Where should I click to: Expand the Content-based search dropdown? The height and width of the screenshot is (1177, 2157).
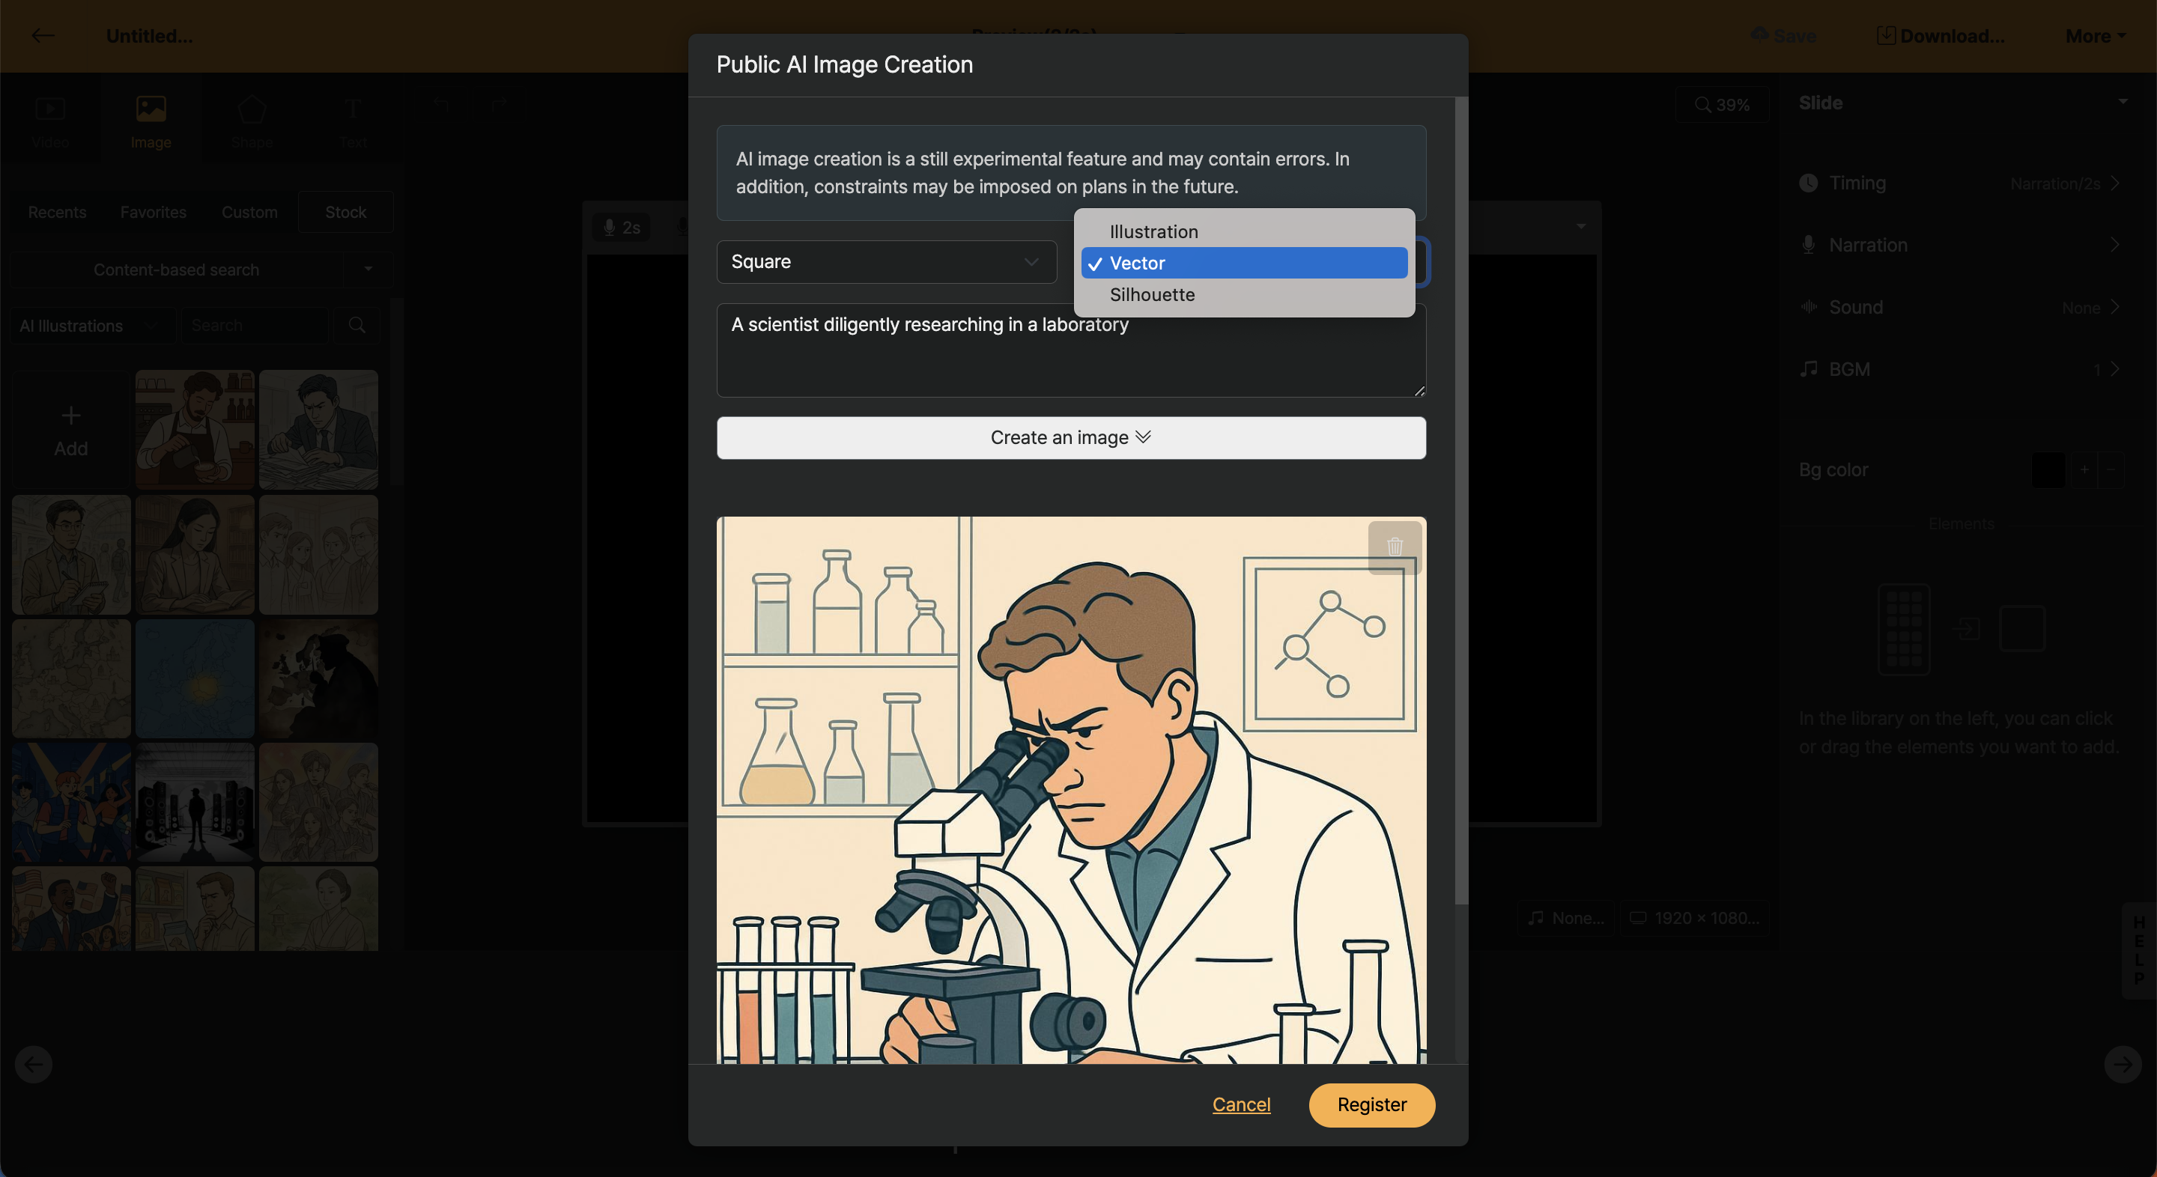point(368,270)
